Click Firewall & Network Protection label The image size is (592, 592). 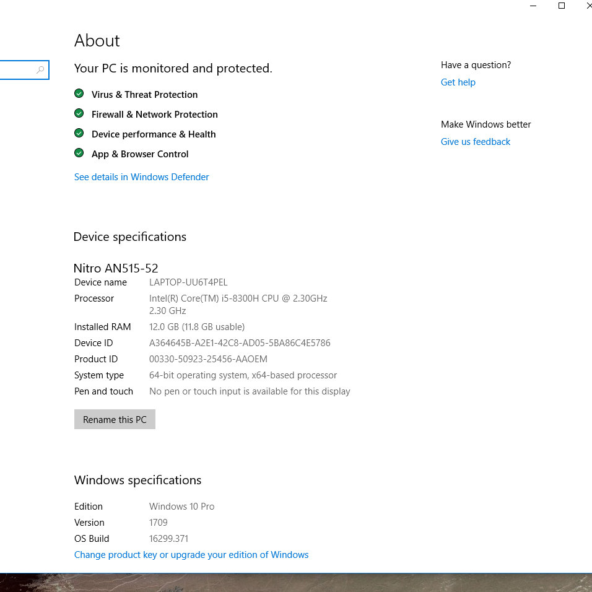point(155,115)
